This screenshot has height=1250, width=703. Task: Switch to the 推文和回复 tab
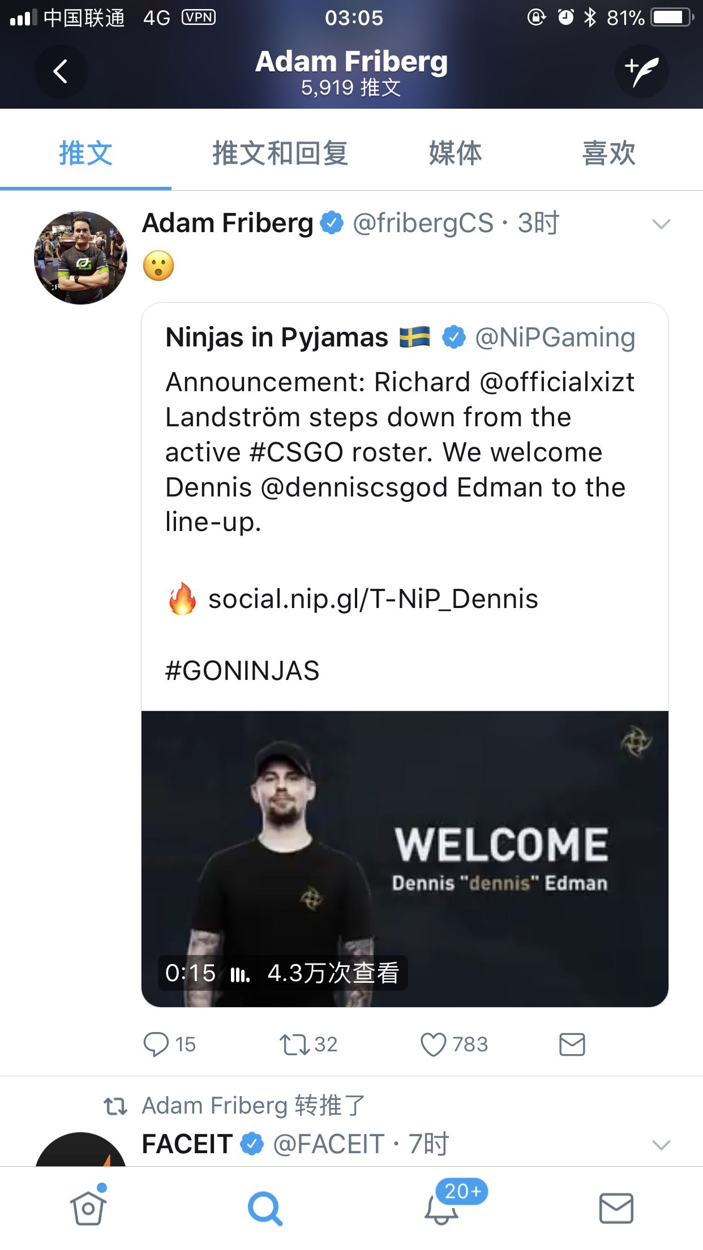[x=280, y=153]
